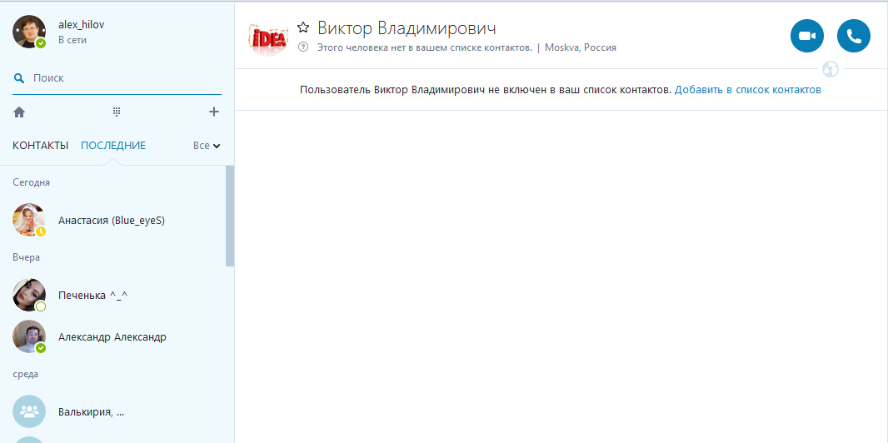Open the Валькирия group chat
888x443 pixels.
[x=92, y=412]
